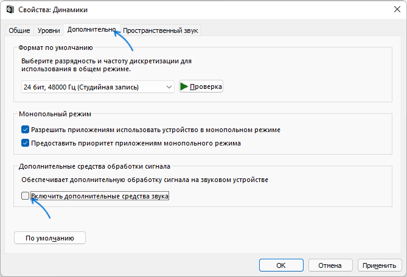The width and height of the screenshot is (407, 277).
Task: Confirm with the OK button
Action: pyautogui.click(x=281, y=265)
